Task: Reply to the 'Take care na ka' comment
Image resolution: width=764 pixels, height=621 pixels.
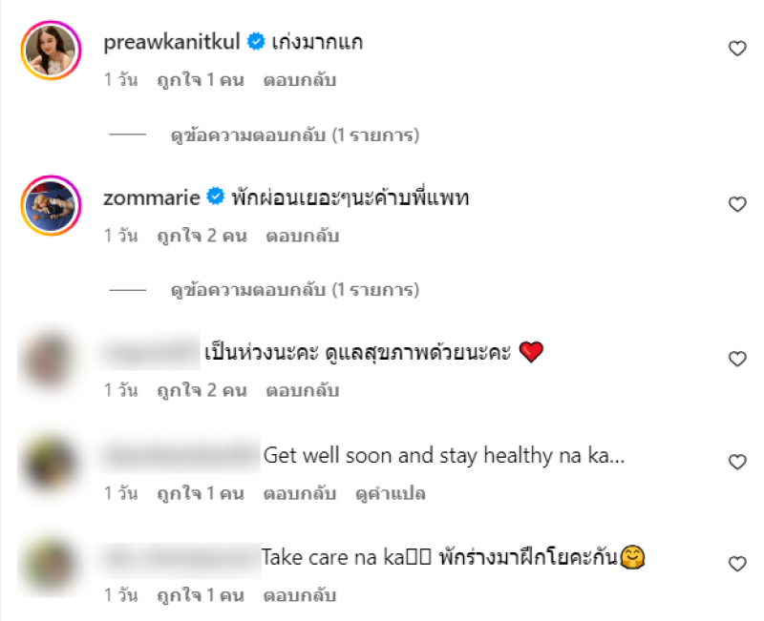Action: (300, 595)
